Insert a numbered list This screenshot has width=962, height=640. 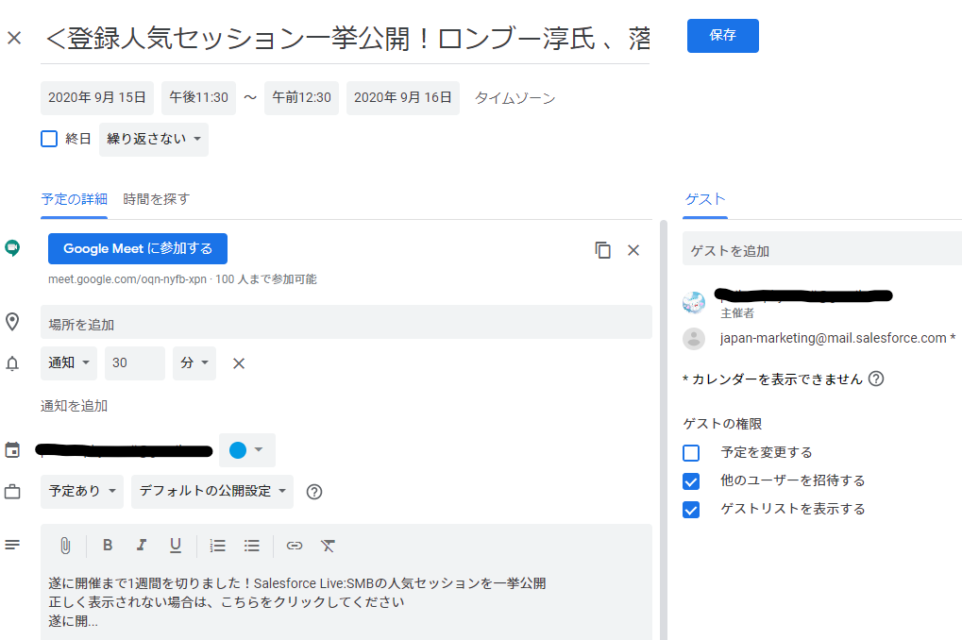pos(217,546)
